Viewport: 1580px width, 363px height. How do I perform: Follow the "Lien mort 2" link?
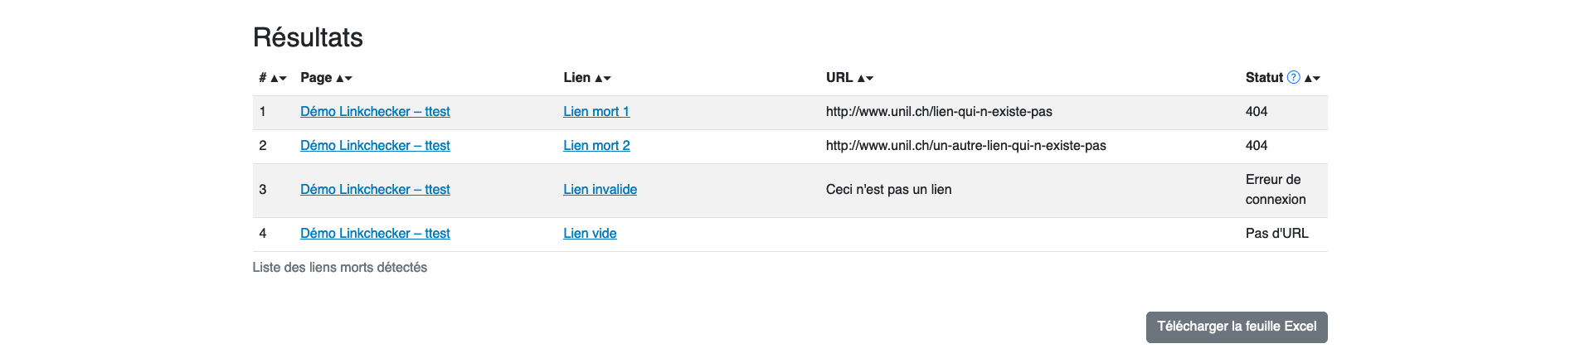pos(596,146)
